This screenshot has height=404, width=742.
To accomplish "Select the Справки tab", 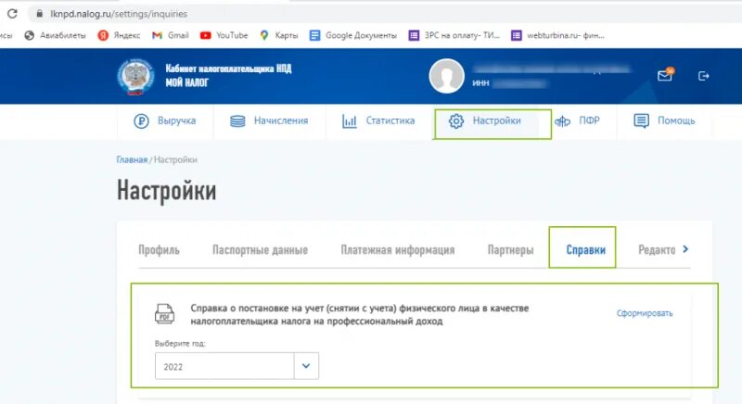I will pos(586,249).
